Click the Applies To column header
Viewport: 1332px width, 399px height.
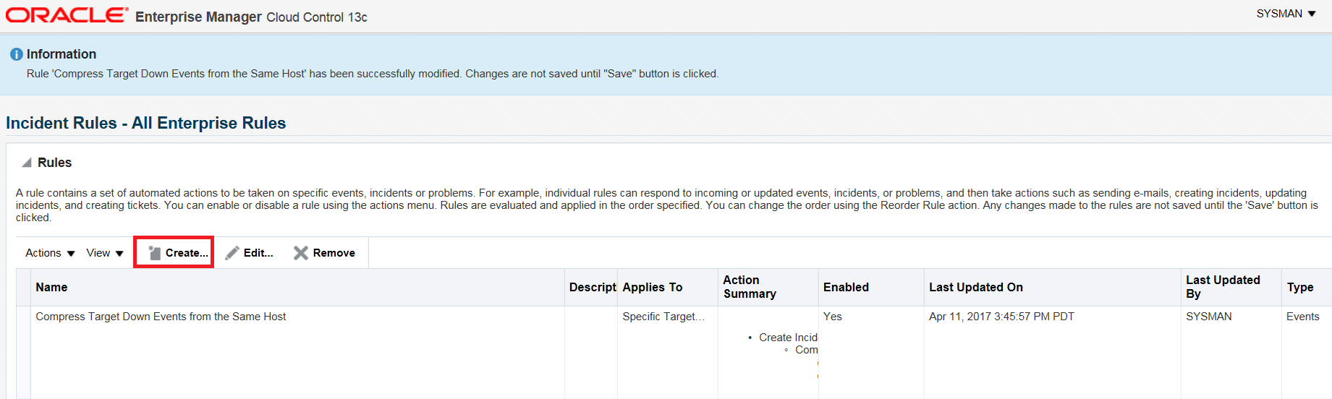pyautogui.click(x=652, y=288)
